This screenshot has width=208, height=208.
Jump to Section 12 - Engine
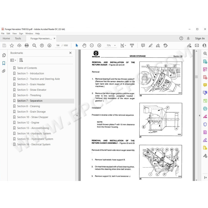click(x=28, y=122)
